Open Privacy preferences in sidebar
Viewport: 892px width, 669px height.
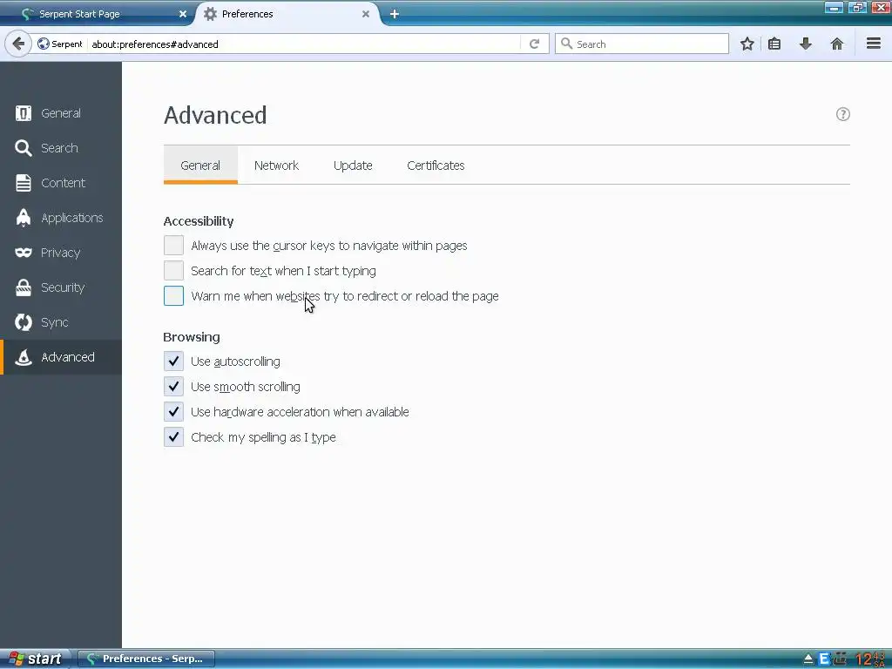(61, 253)
